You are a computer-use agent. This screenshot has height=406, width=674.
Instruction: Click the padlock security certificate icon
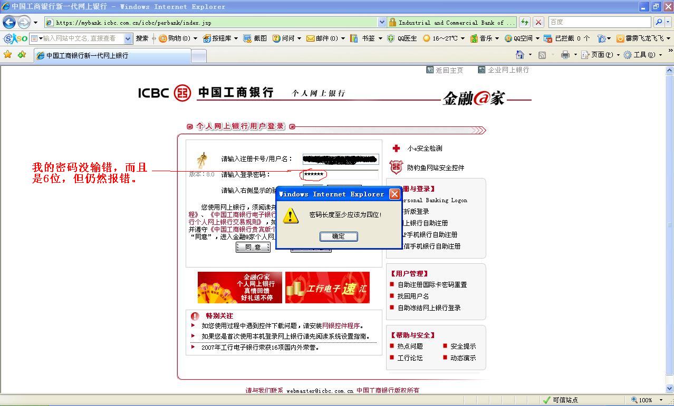point(392,22)
